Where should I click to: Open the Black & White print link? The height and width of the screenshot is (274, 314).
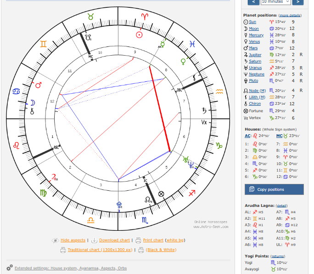(x=161, y=250)
